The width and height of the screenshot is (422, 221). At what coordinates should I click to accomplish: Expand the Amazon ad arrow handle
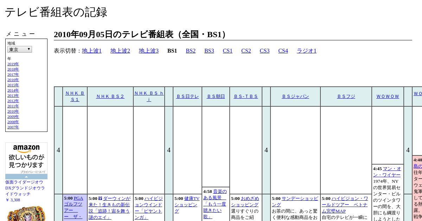26,177
